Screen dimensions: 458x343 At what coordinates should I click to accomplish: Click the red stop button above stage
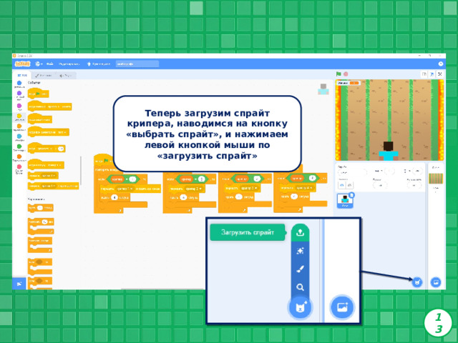point(346,74)
